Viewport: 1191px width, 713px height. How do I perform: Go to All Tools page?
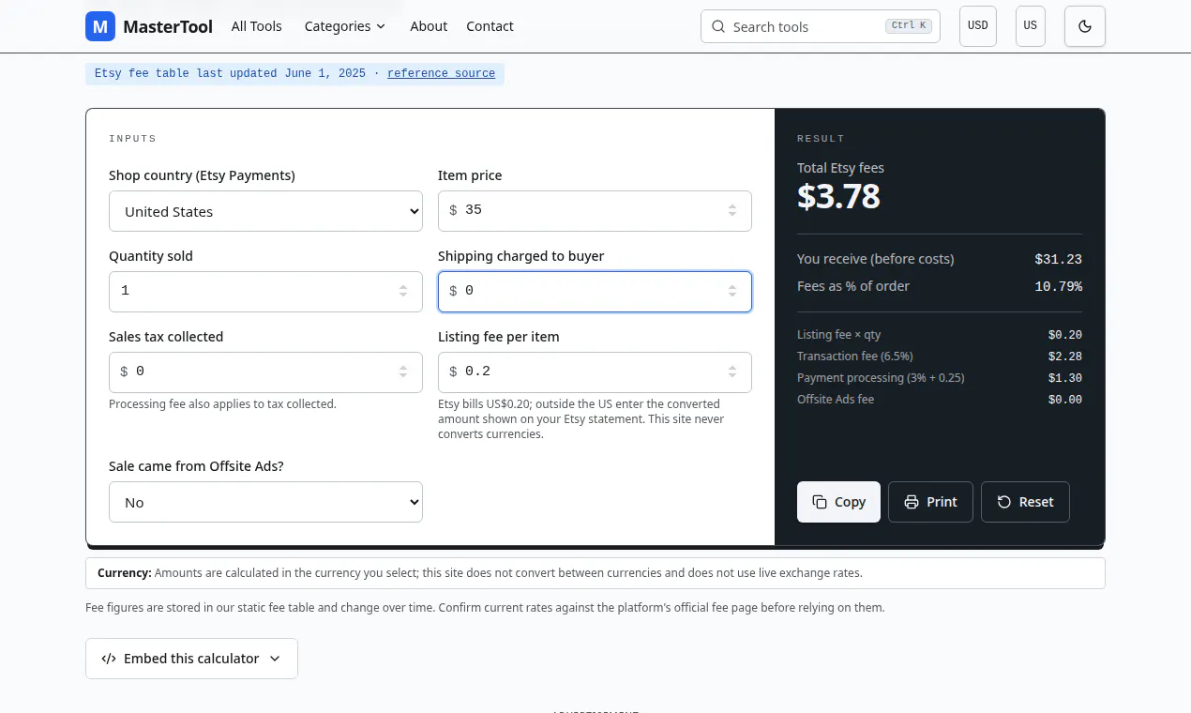coord(257,26)
